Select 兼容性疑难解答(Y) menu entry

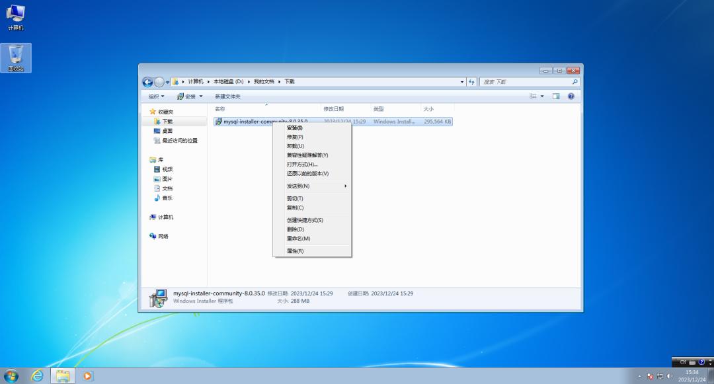(x=312, y=155)
